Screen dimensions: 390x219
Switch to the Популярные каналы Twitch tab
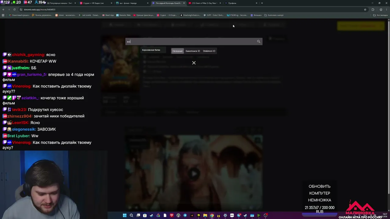pos(59,3)
